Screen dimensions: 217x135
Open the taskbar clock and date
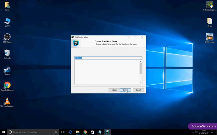click(x=203, y=132)
